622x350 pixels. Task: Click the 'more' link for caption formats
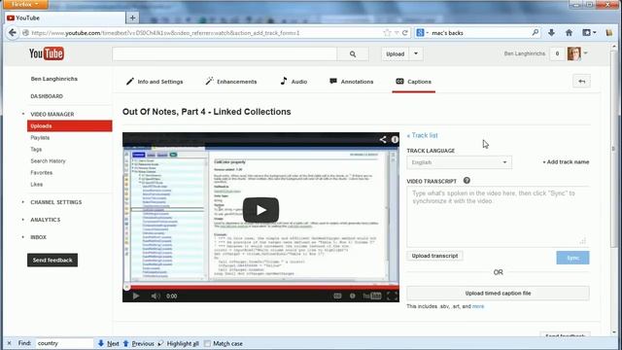(x=478, y=306)
